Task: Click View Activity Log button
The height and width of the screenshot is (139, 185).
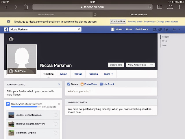Action: (x=137, y=65)
